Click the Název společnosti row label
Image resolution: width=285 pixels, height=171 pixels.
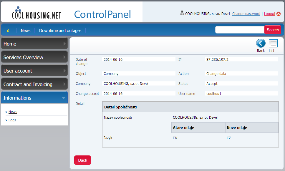[118, 118]
